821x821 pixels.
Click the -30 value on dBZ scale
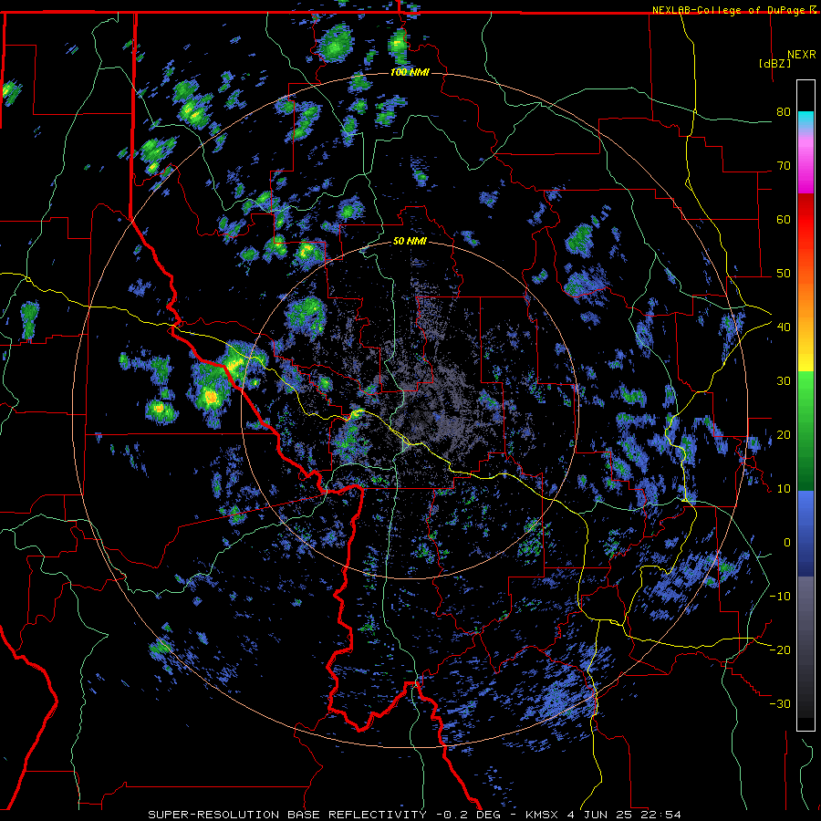(780, 703)
